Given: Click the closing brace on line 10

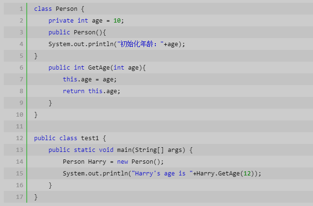Looking at the screenshot, I should [36, 115].
